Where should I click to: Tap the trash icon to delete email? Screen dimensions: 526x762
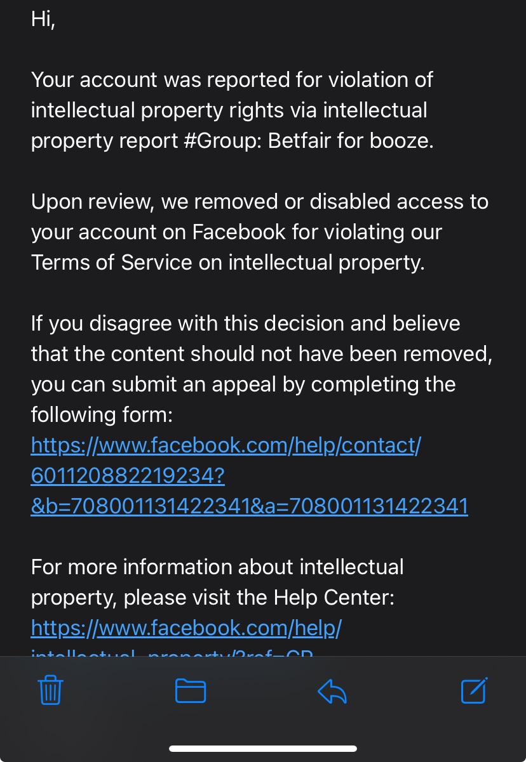coord(51,690)
